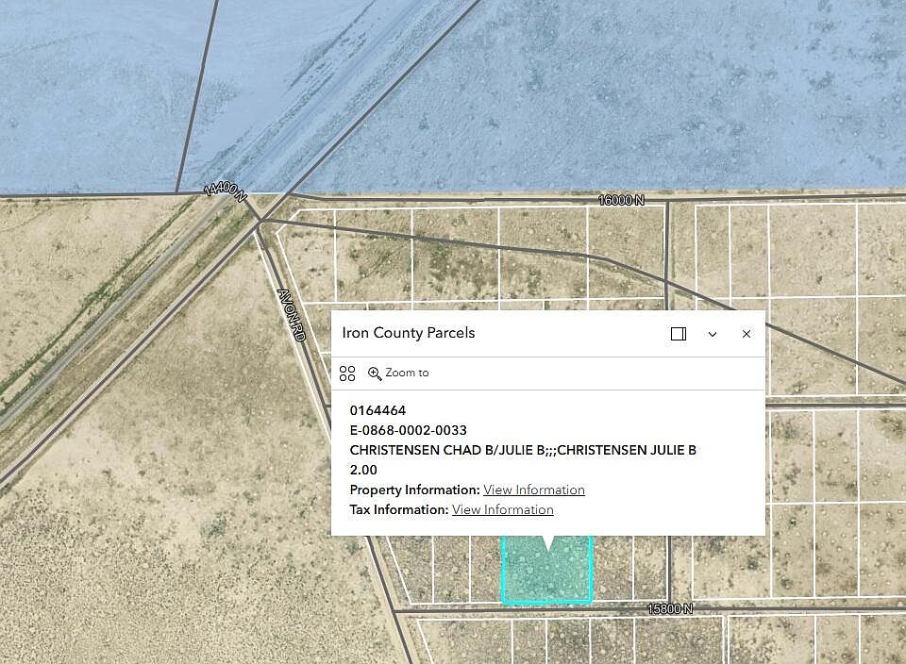Viewport: 906px width, 664px height.
Task: Close the Iron County Parcels popup
Action: (747, 334)
